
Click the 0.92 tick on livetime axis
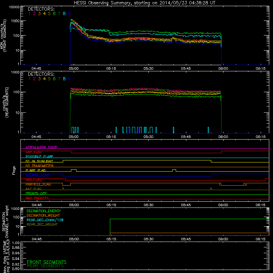pos(16,264)
